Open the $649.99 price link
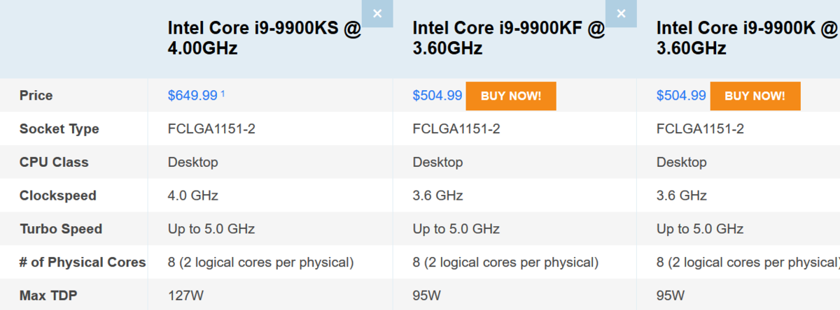Image resolution: width=840 pixels, height=310 pixels. (x=192, y=96)
